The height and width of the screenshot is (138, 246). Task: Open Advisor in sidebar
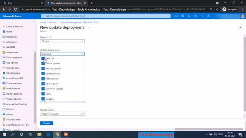coord(10,114)
